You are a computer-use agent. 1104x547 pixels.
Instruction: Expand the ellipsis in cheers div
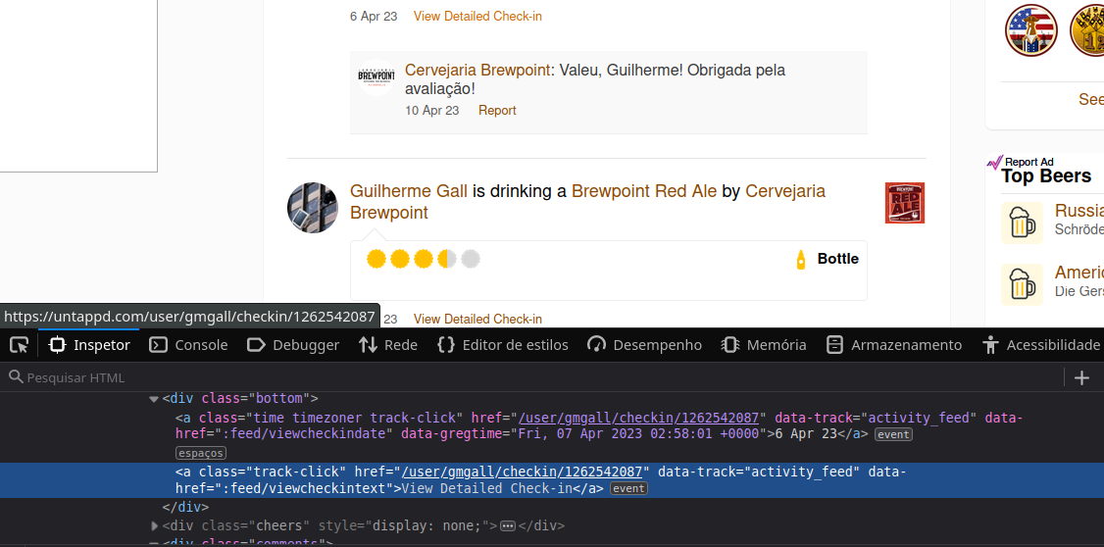tap(508, 526)
